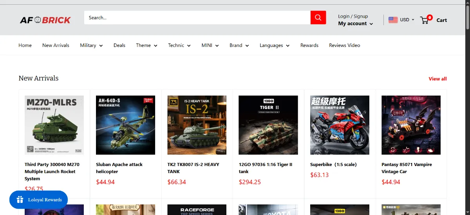Expand the Theme menu
The width and height of the screenshot is (470, 215).
point(146,45)
